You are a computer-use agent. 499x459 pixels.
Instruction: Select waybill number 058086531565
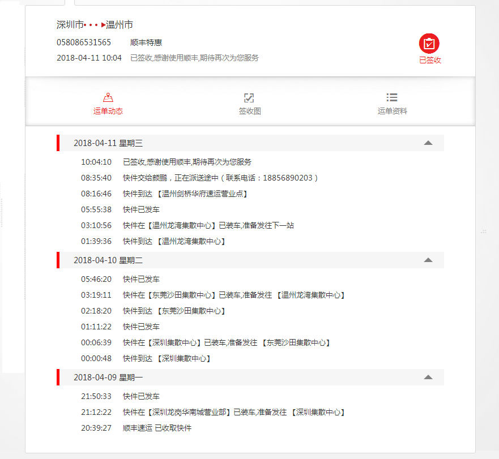coord(84,42)
